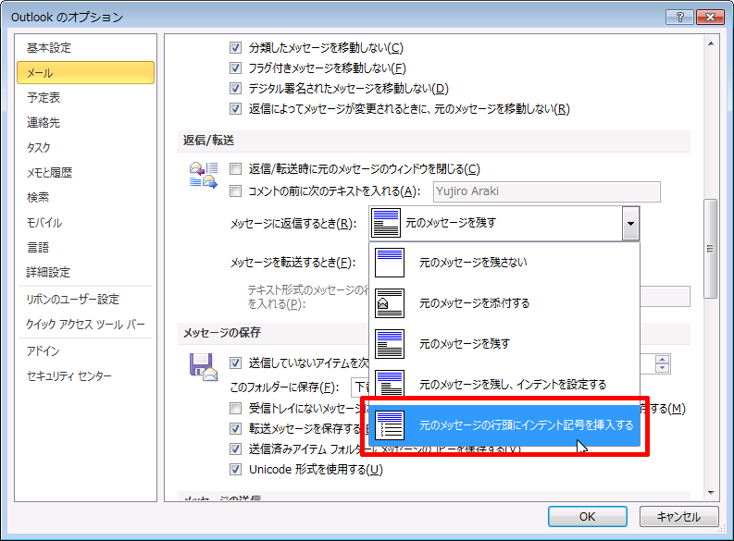Image resolution: width=734 pixels, height=541 pixels.
Task: Click the vertical scrollbar thumb
Action: pos(711,249)
